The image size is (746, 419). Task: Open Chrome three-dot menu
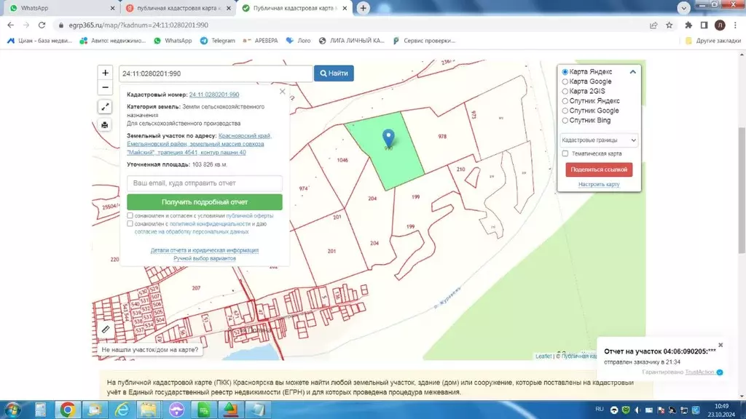pos(736,25)
